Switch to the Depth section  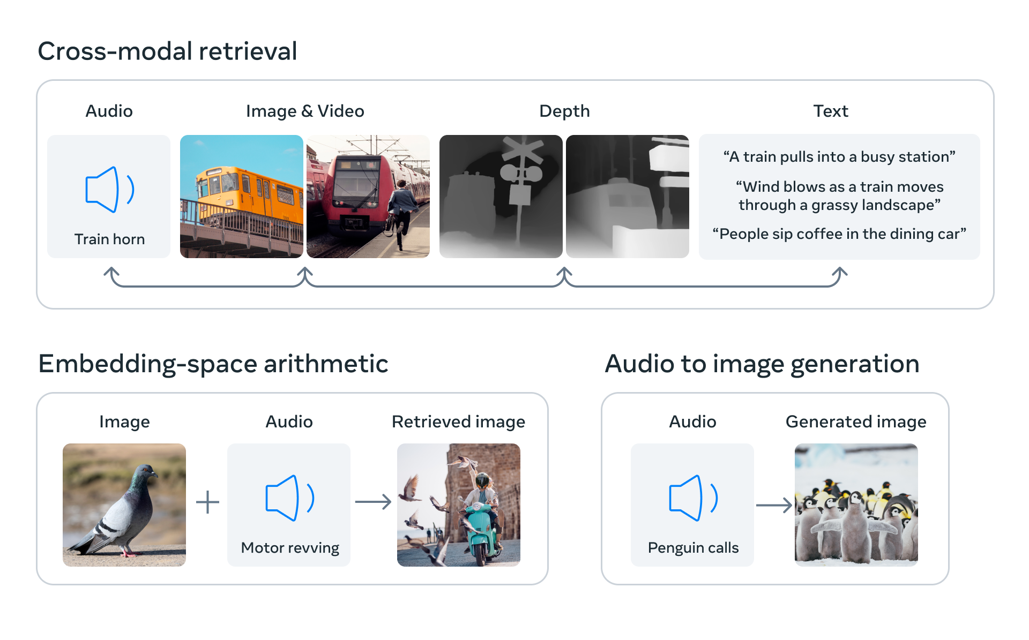click(x=564, y=111)
